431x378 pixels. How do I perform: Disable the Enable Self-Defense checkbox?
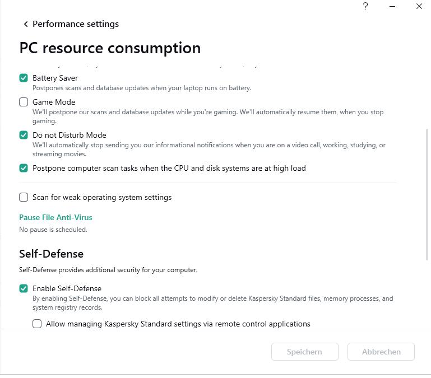click(x=24, y=288)
